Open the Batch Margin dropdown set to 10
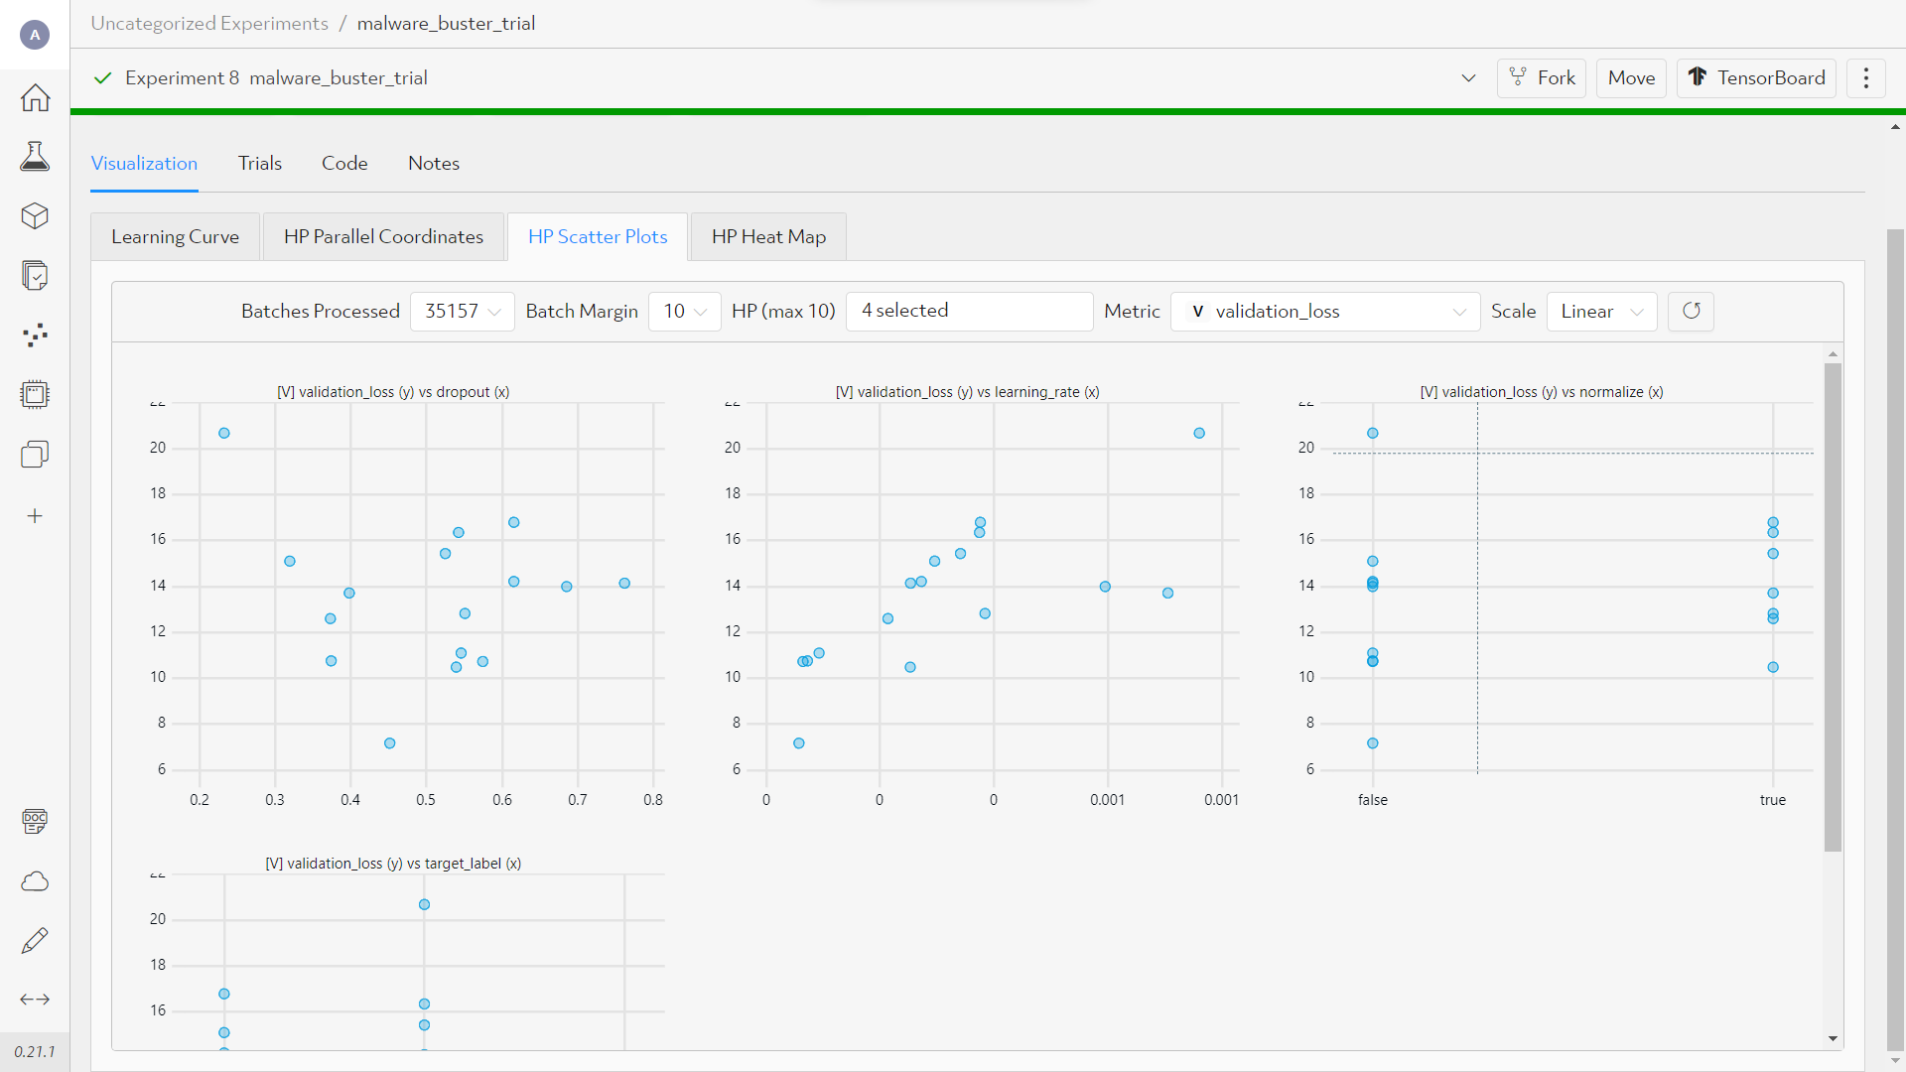This screenshot has width=1906, height=1072. tap(684, 311)
